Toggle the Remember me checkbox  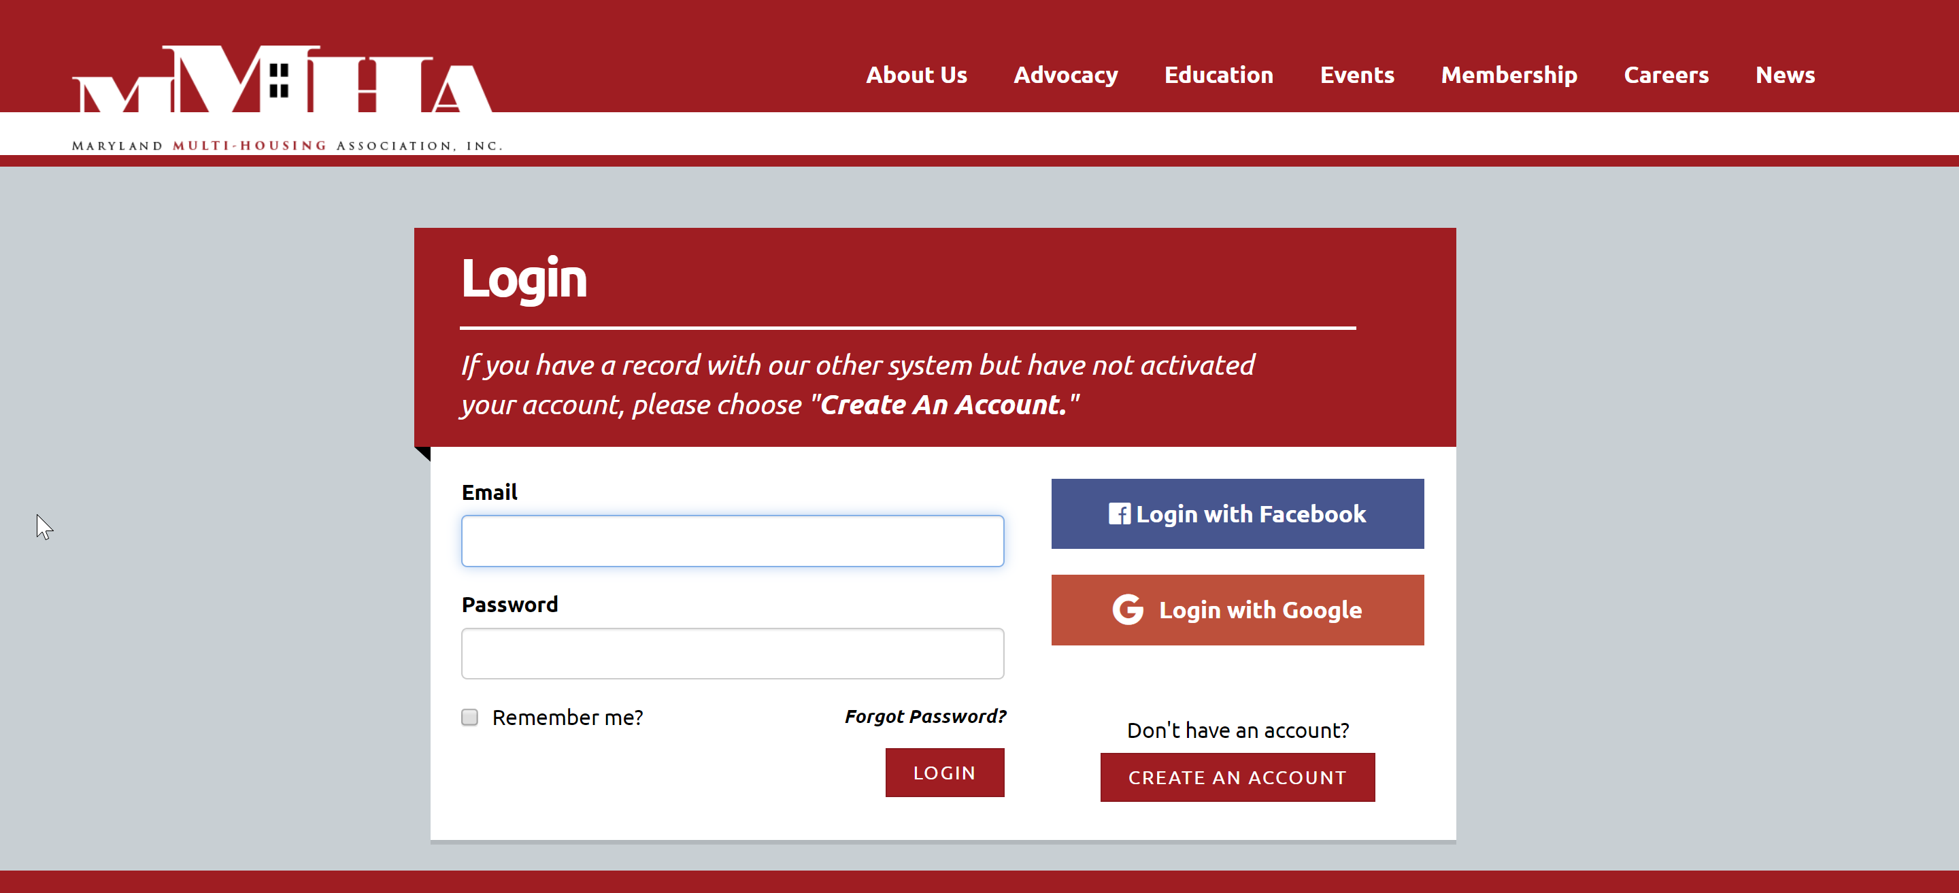[x=470, y=718]
